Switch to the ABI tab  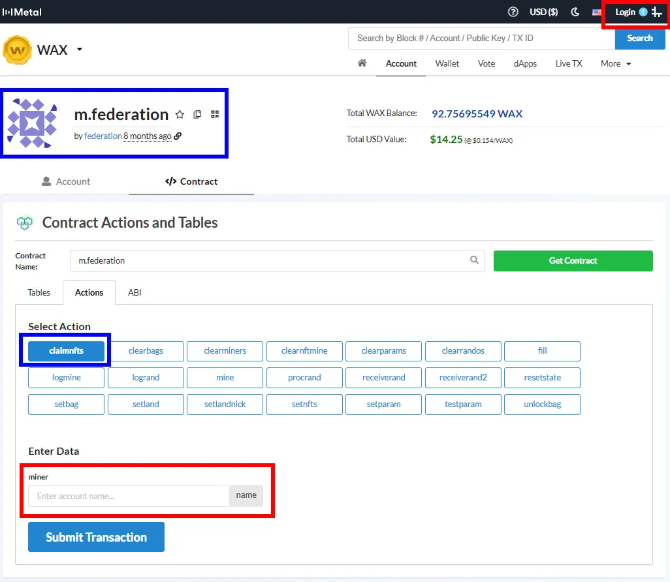point(135,292)
